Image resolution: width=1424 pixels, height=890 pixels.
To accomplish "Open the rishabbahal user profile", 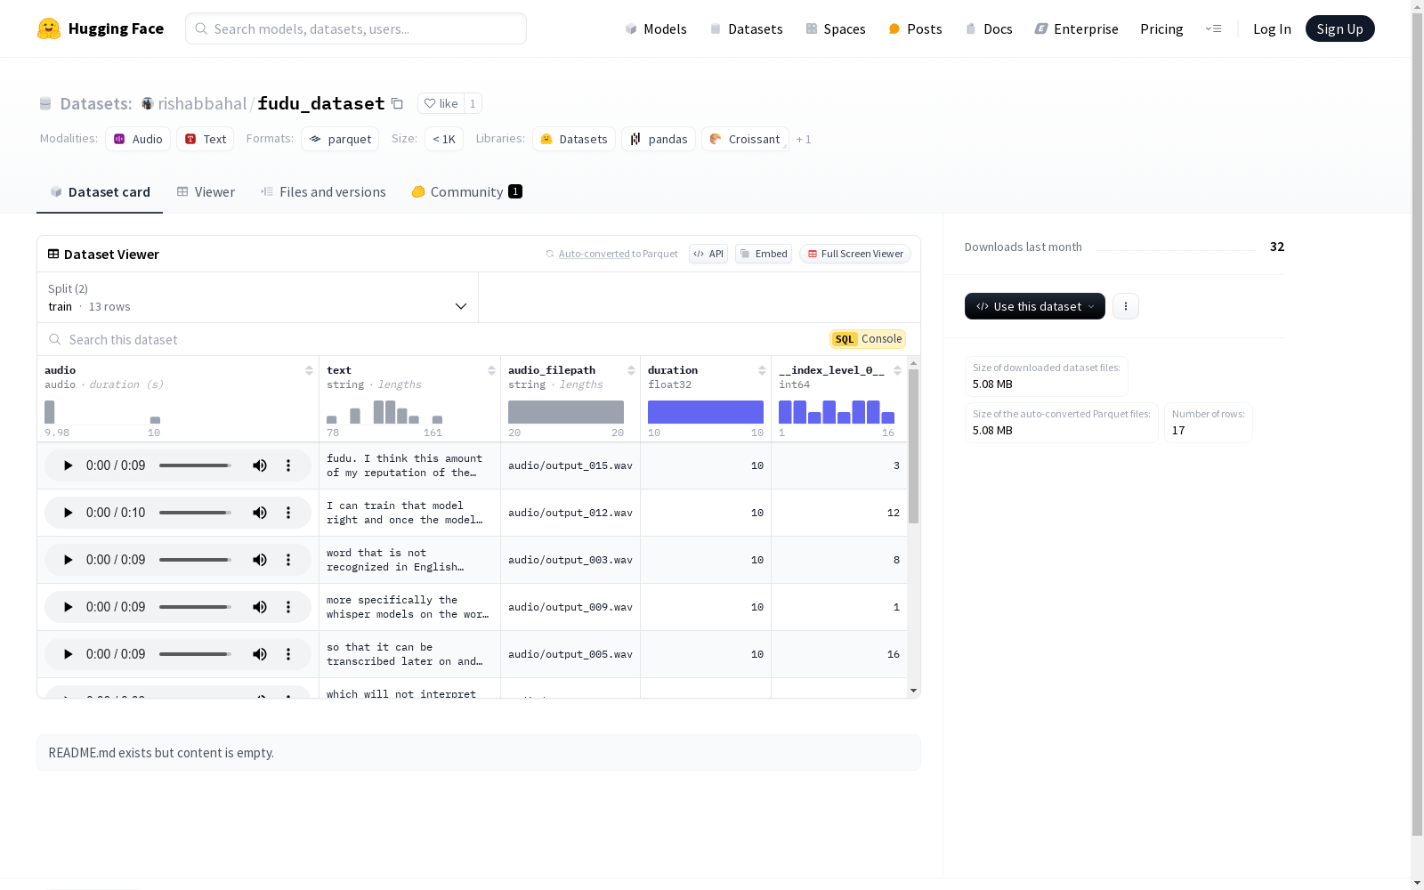I will 202,104.
